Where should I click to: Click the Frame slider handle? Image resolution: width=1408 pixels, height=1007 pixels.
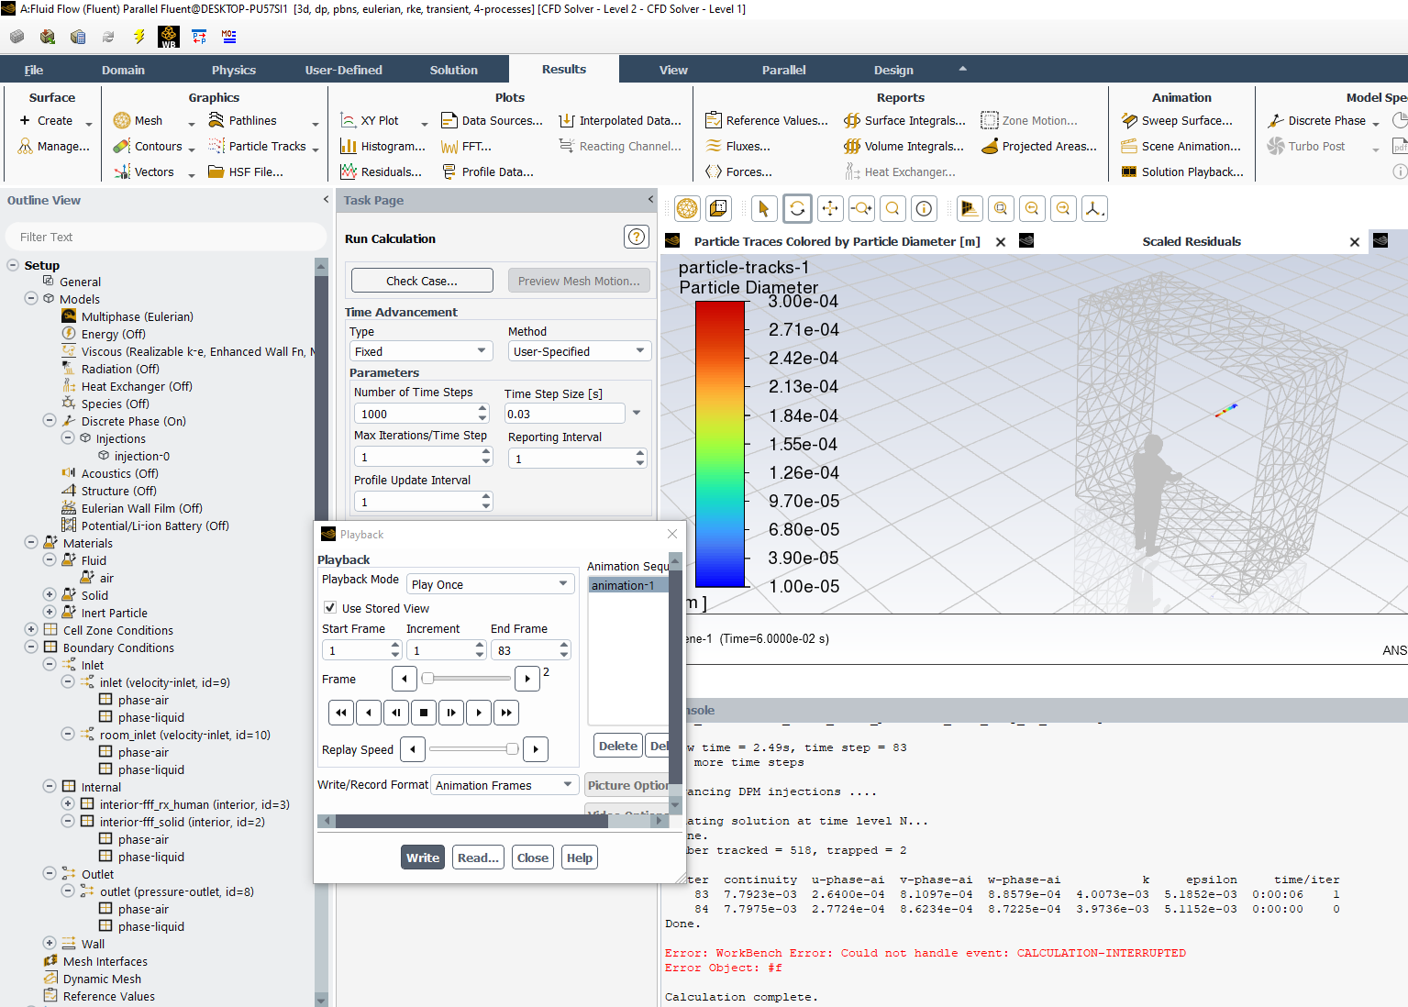[427, 679]
